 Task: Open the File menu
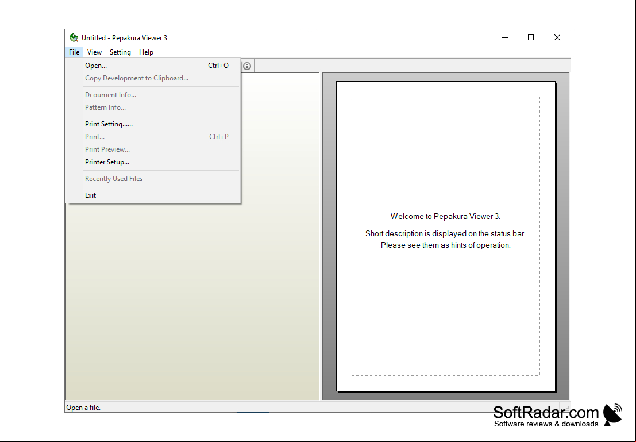point(74,52)
